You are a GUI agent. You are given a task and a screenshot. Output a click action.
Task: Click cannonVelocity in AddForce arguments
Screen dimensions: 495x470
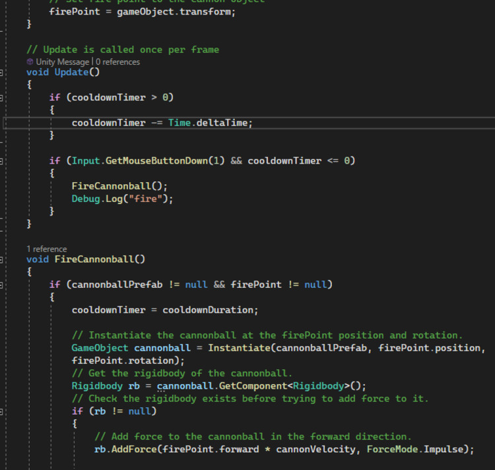tap(315, 449)
